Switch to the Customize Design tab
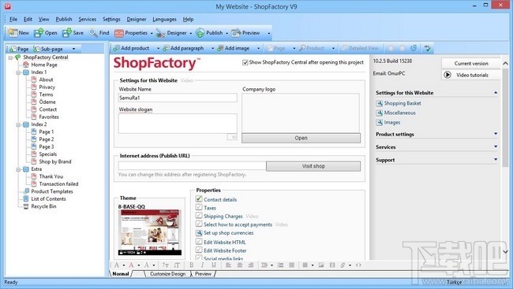 point(167,274)
